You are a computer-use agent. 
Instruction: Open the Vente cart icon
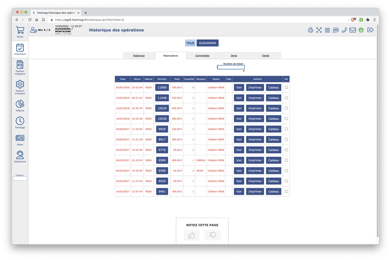(20, 30)
